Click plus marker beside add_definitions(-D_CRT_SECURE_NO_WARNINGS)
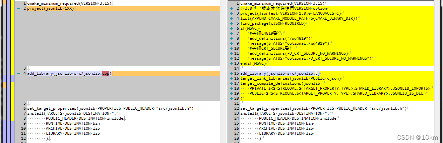 [x=232, y=53]
